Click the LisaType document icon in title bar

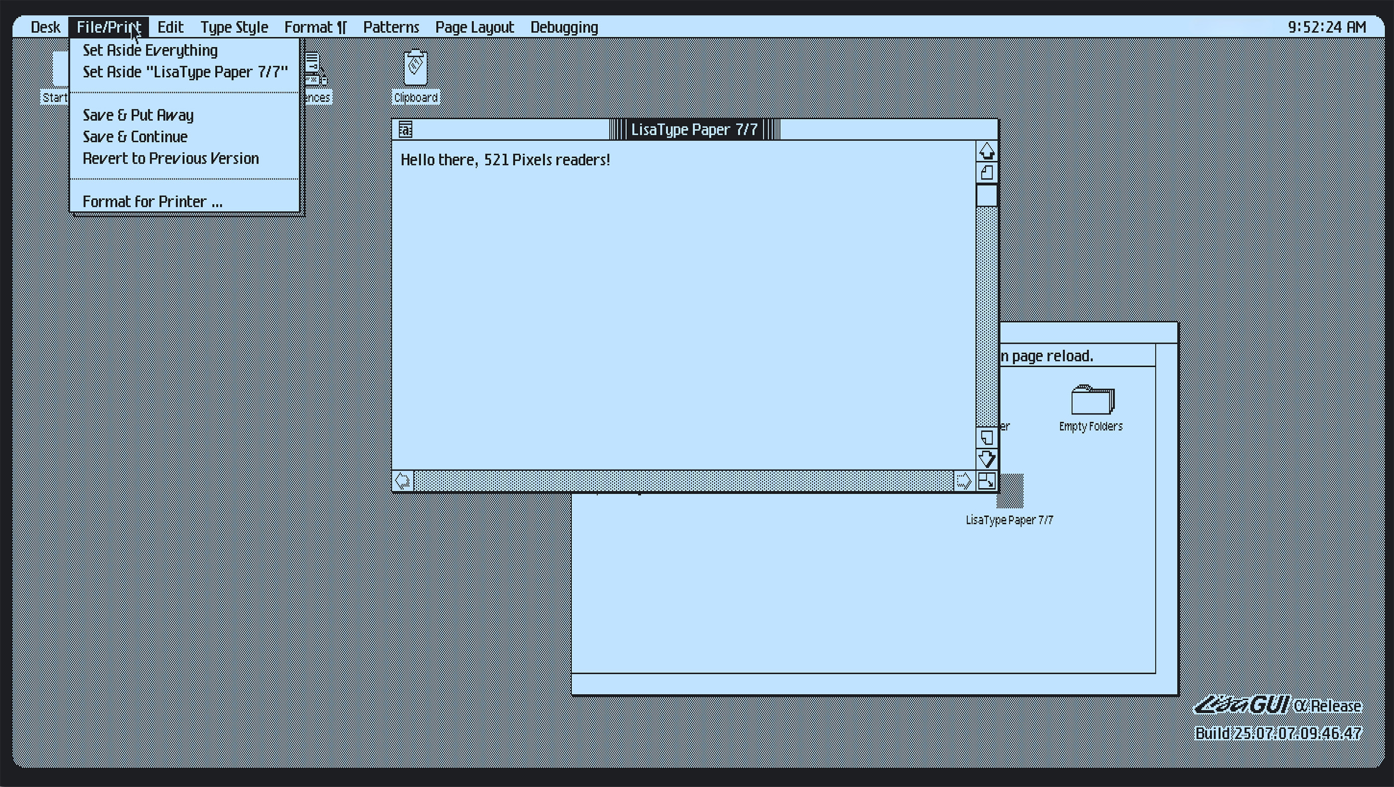coord(405,130)
